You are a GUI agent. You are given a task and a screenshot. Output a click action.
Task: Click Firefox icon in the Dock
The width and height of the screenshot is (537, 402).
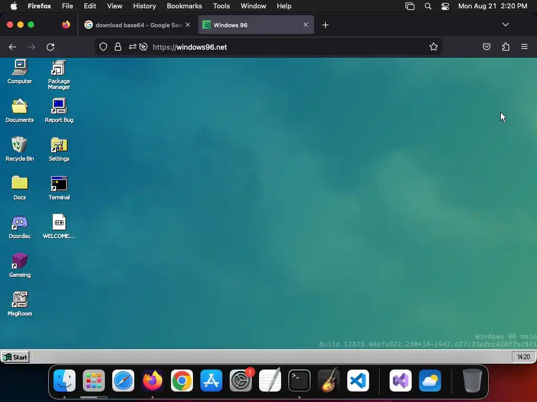pyautogui.click(x=153, y=381)
